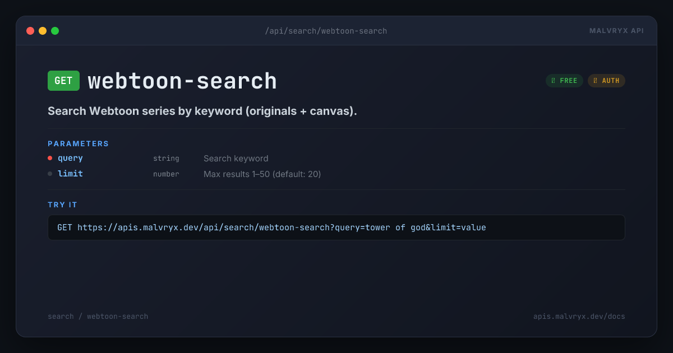Screen dimensions: 673x353
Task: Click the TRY IT section heading
Action: pos(63,205)
